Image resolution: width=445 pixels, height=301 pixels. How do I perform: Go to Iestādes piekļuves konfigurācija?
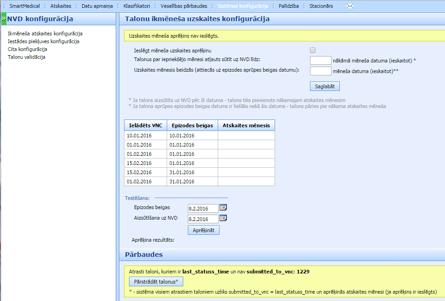click(x=44, y=41)
